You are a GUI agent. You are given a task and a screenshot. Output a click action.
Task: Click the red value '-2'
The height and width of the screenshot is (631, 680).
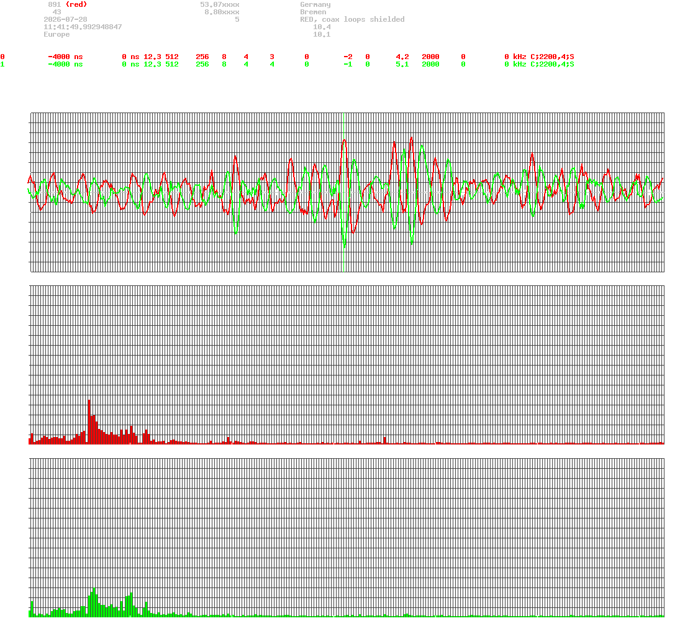point(348,57)
